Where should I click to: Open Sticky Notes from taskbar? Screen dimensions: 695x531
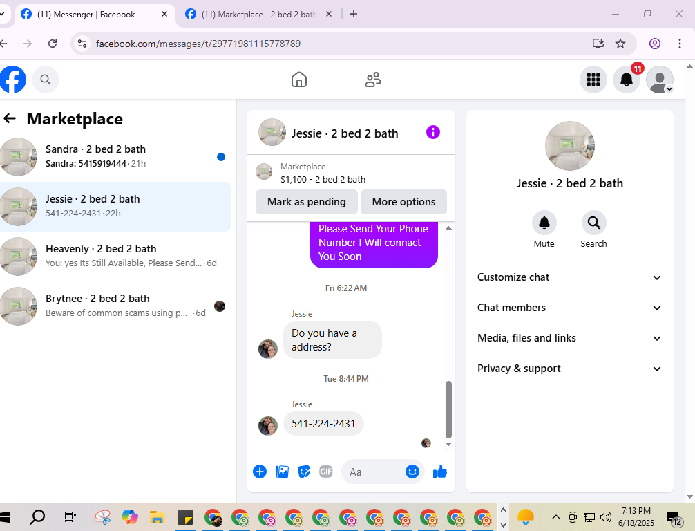click(x=185, y=516)
